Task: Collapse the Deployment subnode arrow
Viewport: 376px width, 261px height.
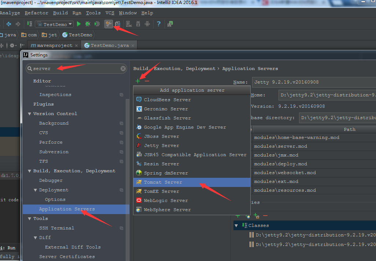Action: [x=35, y=190]
